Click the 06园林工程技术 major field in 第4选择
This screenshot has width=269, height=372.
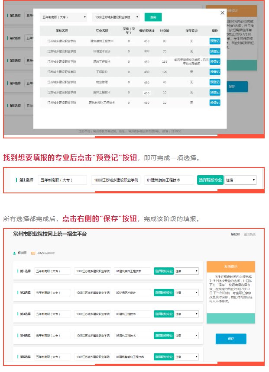(x=133, y=335)
